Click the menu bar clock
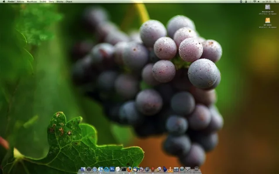Viewport: 279px width, 174px height. (x=266, y=2)
